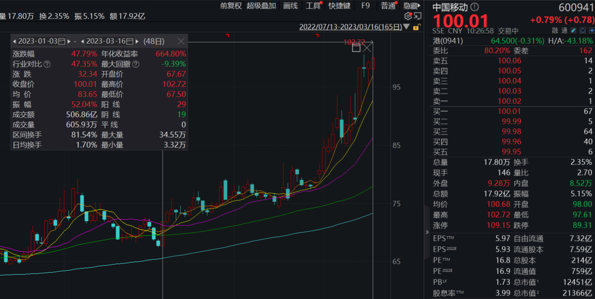Open 前复权 price adjustment menu
The width and height of the screenshot is (595, 299).
coord(231,6)
